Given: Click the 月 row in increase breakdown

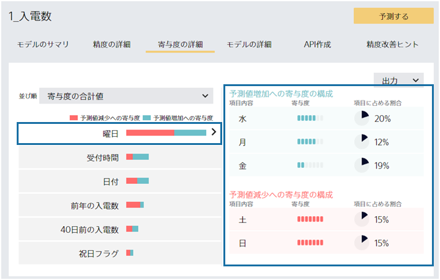Looking at the screenshot, I should (x=326, y=141).
